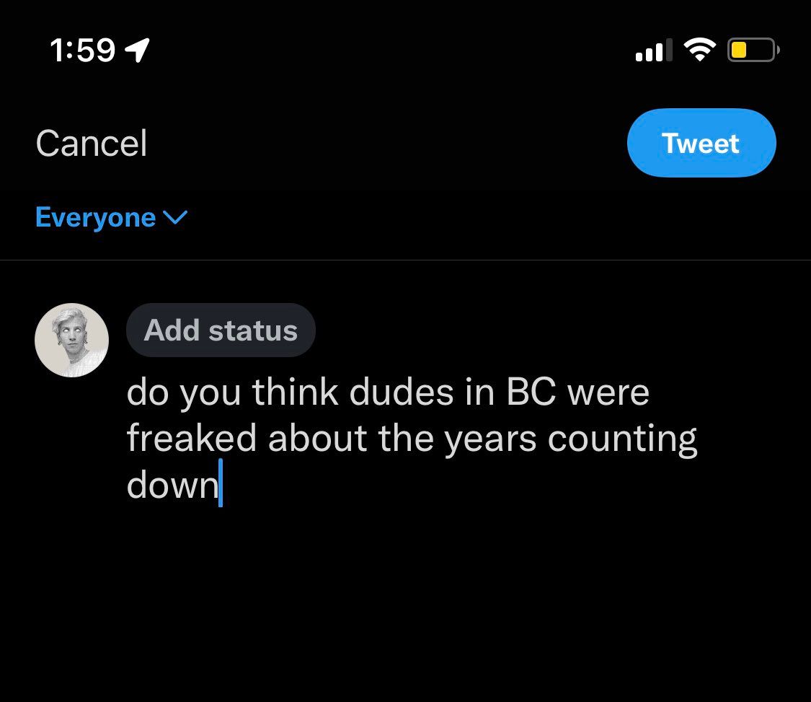Click the word "counting" in the draft
The image size is (811, 702).
coord(622,440)
